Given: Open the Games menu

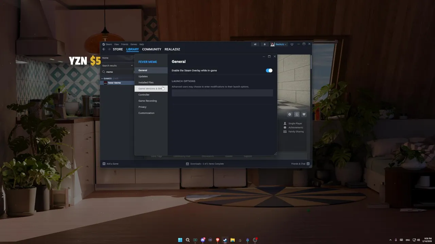Looking at the screenshot, I should (134, 44).
